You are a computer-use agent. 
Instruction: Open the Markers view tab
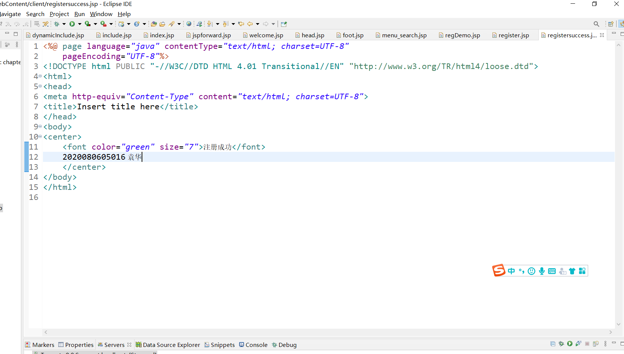coord(40,345)
